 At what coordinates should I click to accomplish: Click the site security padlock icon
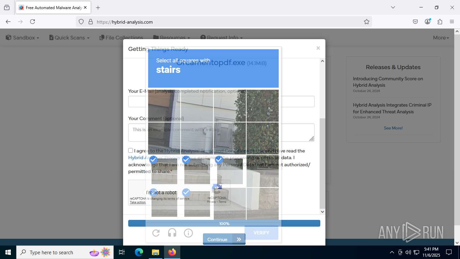coord(91,22)
